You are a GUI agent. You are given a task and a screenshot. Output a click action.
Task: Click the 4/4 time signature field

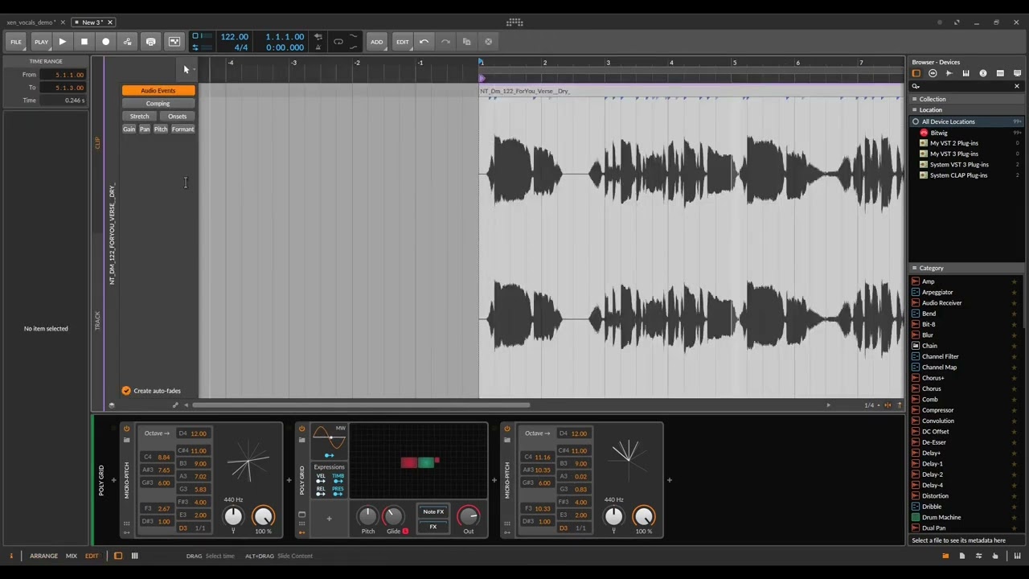coord(241,47)
